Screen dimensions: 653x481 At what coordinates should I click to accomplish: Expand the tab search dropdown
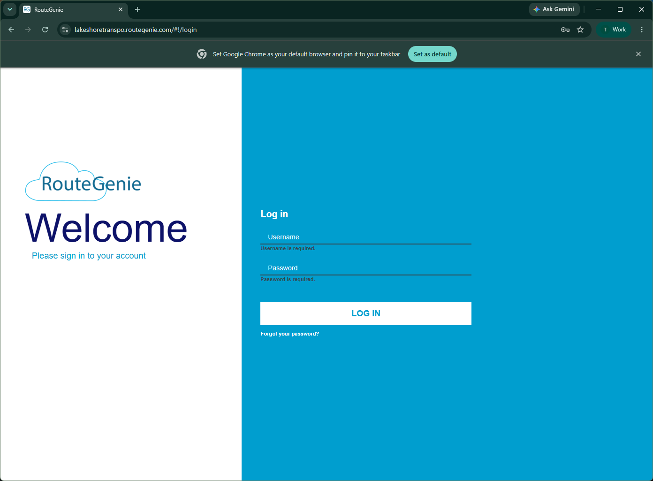tap(10, 9)
